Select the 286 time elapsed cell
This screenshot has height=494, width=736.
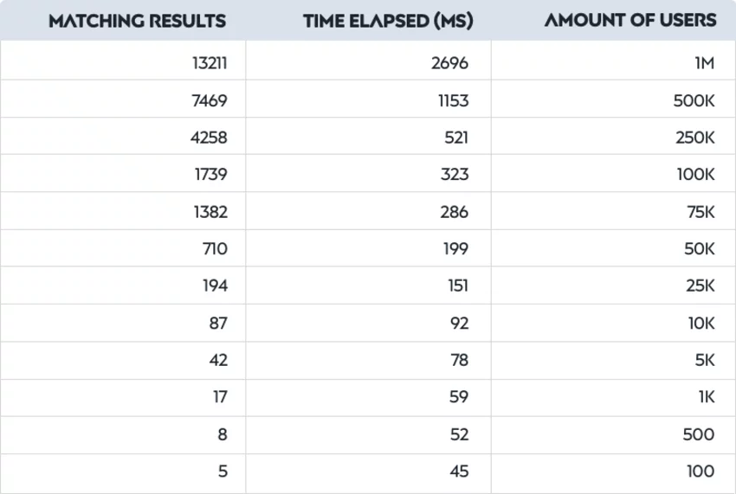coord(369,210)
